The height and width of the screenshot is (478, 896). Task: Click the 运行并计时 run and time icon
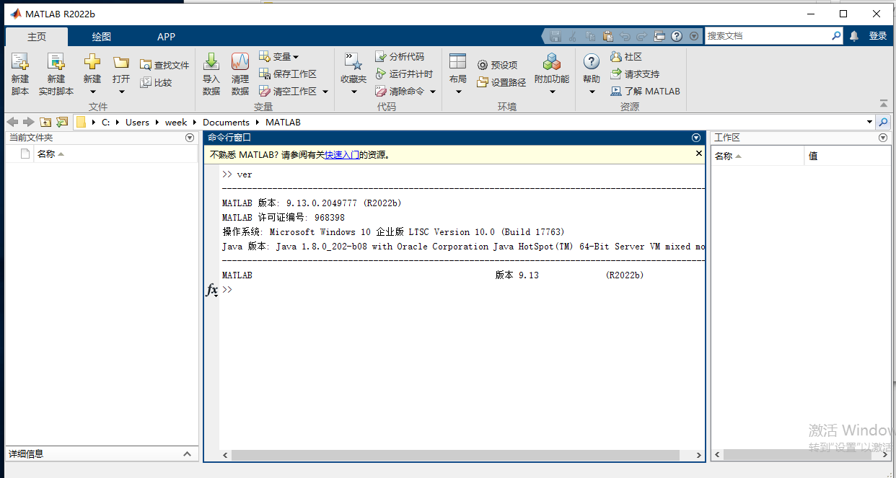[x=381, y=74]
